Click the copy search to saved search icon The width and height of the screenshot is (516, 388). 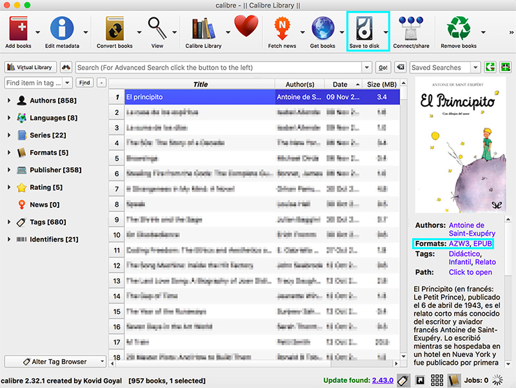click(490, 67)
